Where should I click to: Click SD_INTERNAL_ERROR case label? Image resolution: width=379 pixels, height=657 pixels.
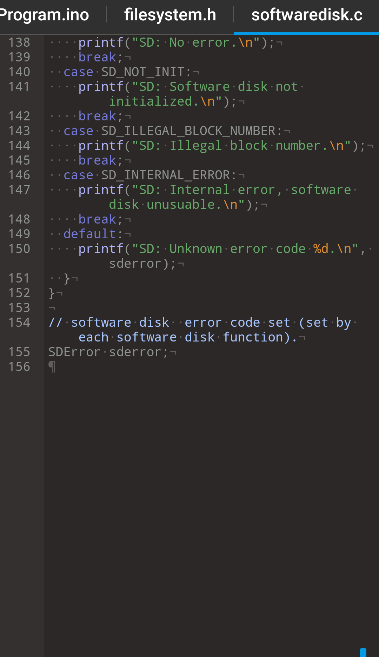165,175
